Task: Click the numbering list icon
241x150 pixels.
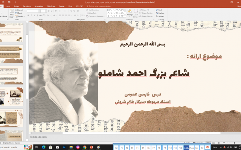Action: pyautogui.click(x=66, y=11)
